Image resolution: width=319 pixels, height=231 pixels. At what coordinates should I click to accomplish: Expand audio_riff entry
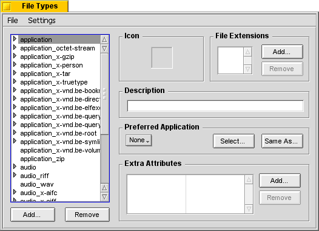[15, 175]
